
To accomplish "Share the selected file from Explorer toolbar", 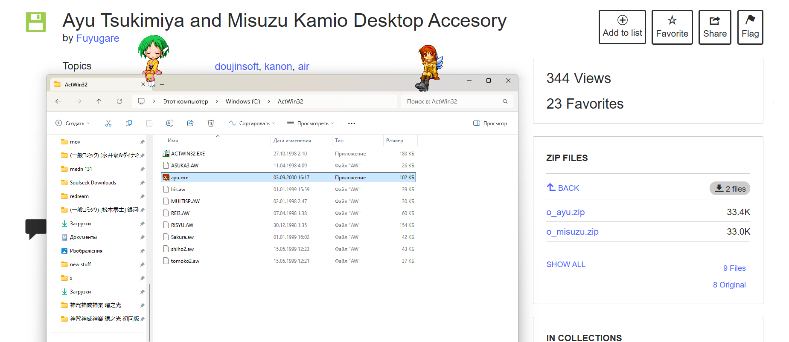I will (x=190, y=123).
